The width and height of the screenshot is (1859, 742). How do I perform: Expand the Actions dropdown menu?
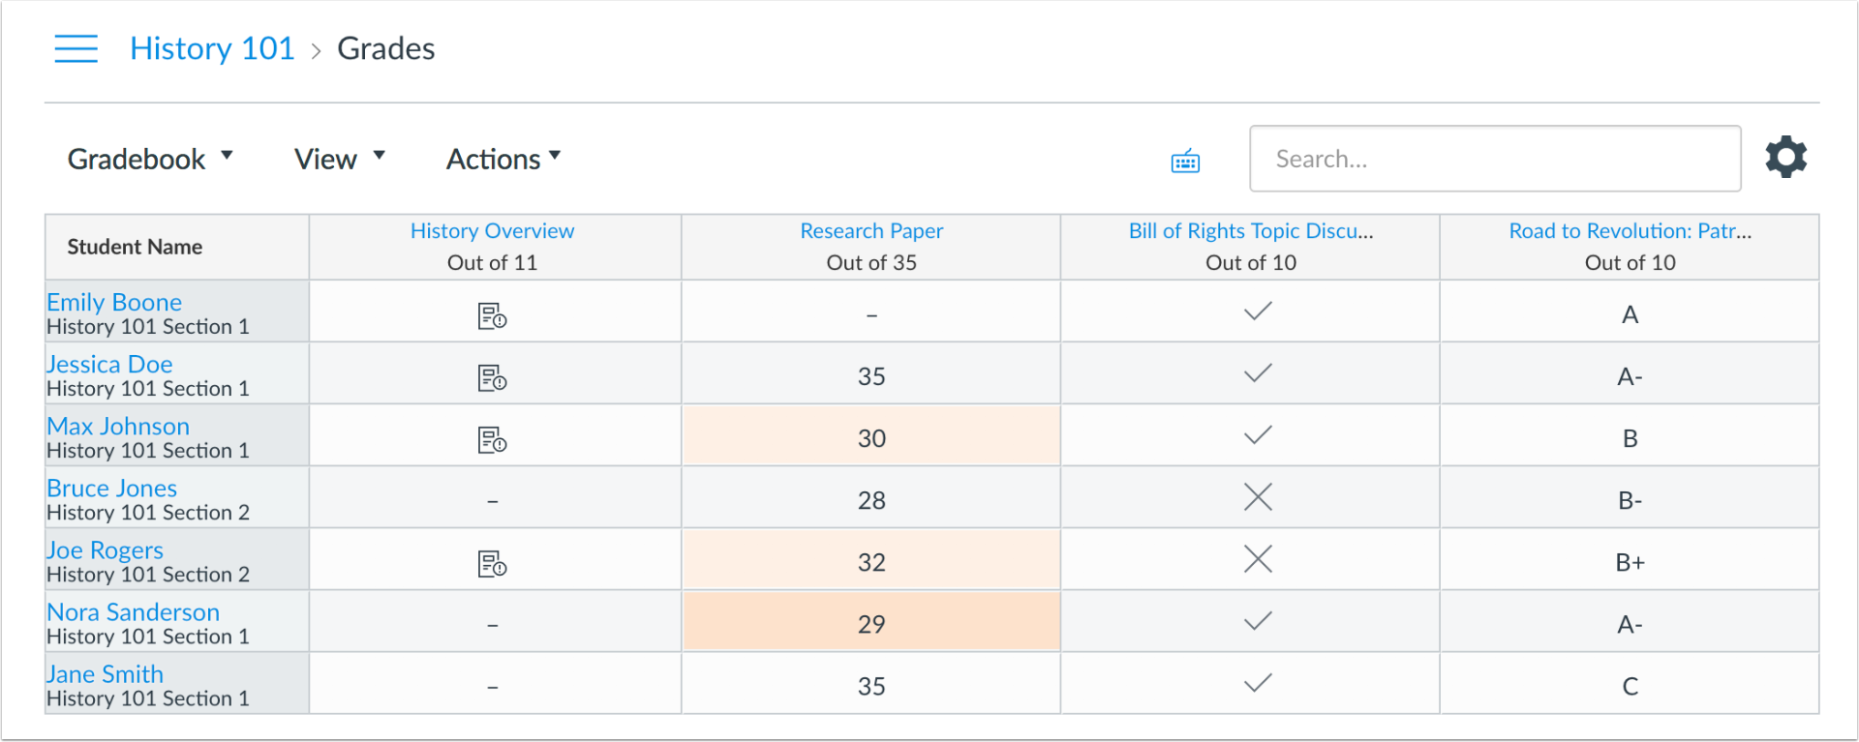pyautogui.click(x=503, y=159)
